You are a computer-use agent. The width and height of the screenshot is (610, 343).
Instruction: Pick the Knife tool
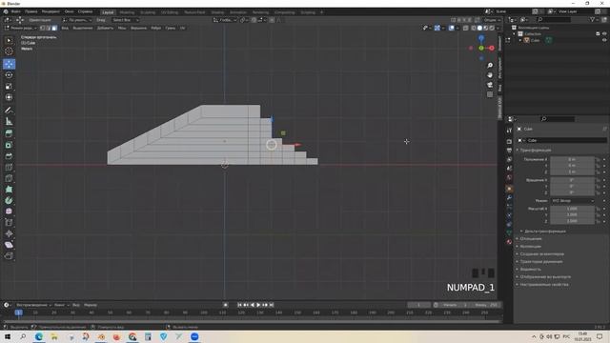tap(9, 178)
